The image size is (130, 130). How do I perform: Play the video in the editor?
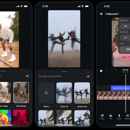tap(101, 71)
